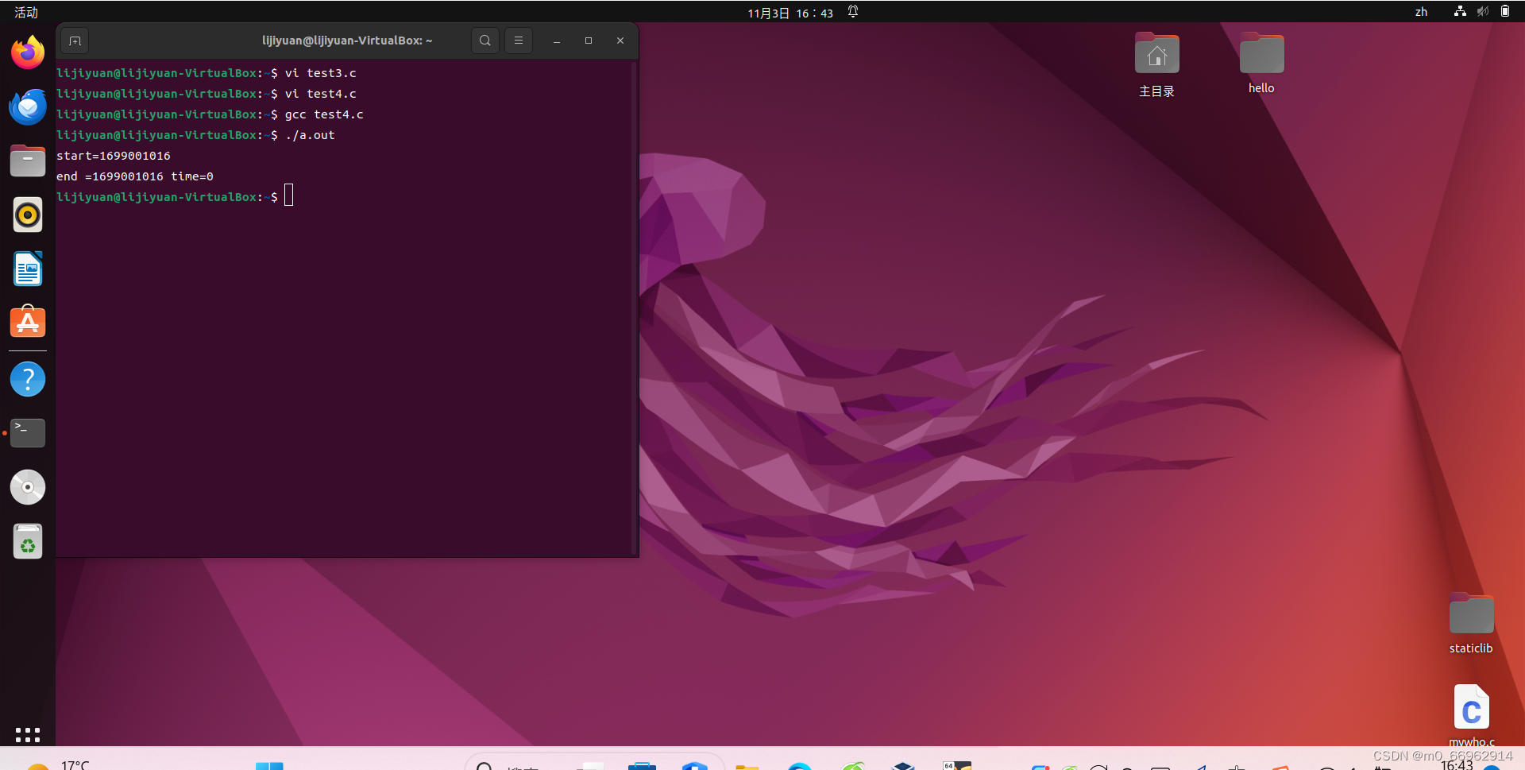Viewport: 1525px width, 770px height.
Task: Open battery indicator in top bar
Action: (x=1505, y=11)
